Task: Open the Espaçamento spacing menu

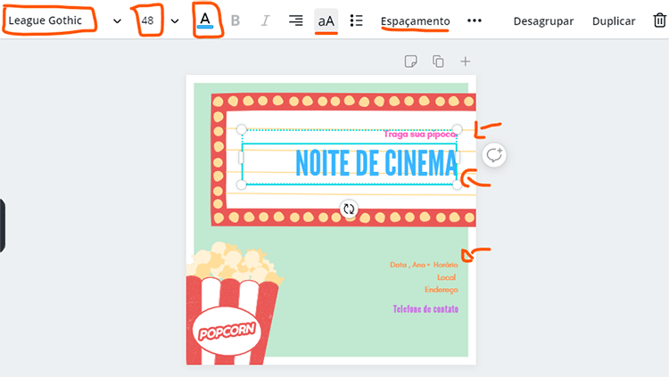Action: (415, 20)
